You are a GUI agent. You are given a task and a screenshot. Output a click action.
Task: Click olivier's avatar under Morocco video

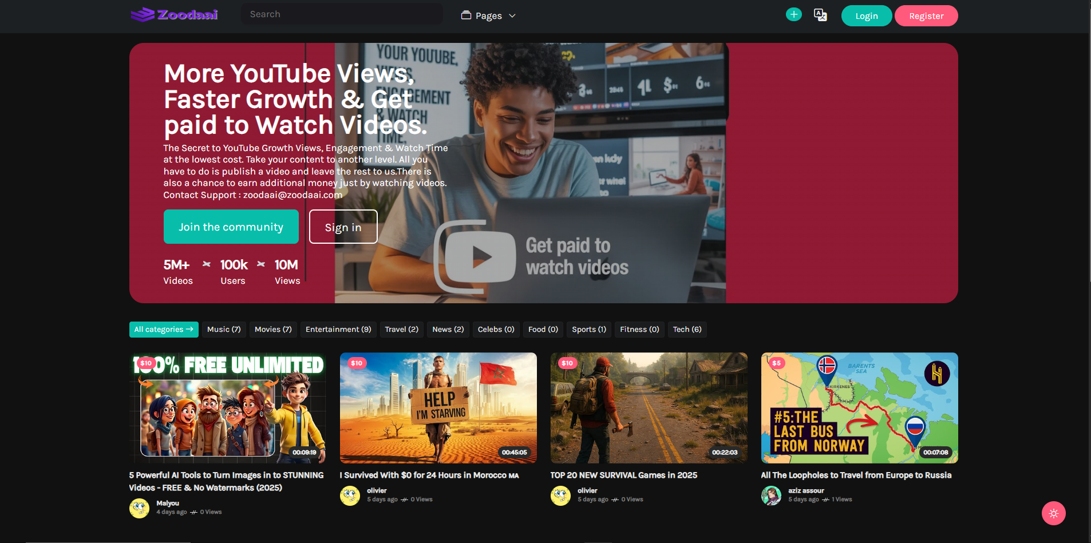coord(350,496)
